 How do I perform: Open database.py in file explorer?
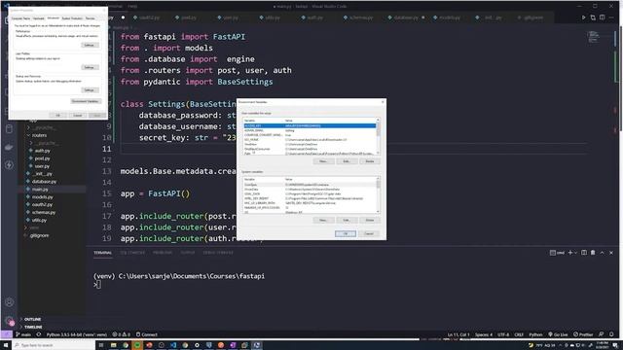click(44, 182)
